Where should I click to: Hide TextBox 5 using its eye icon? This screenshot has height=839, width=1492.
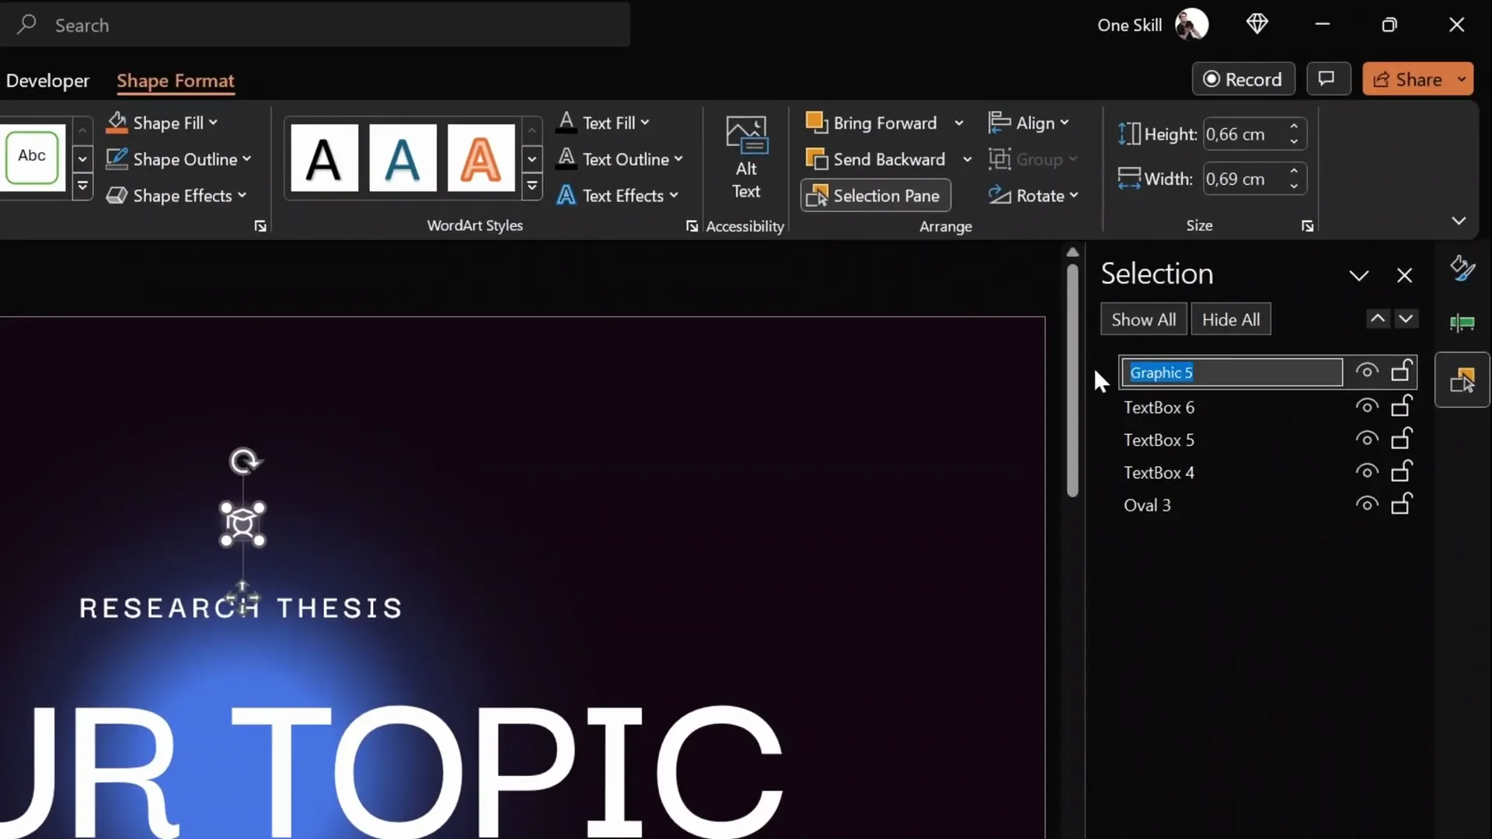(1367, 439)
